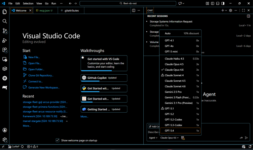253x150 pixels.
Task: Open Run and Debug view
Action: coord(5,40)
